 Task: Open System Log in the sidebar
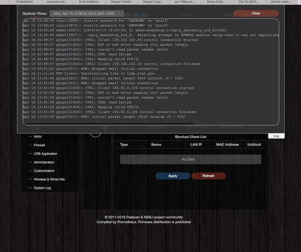pyautogui.click(x=42, y=188)
